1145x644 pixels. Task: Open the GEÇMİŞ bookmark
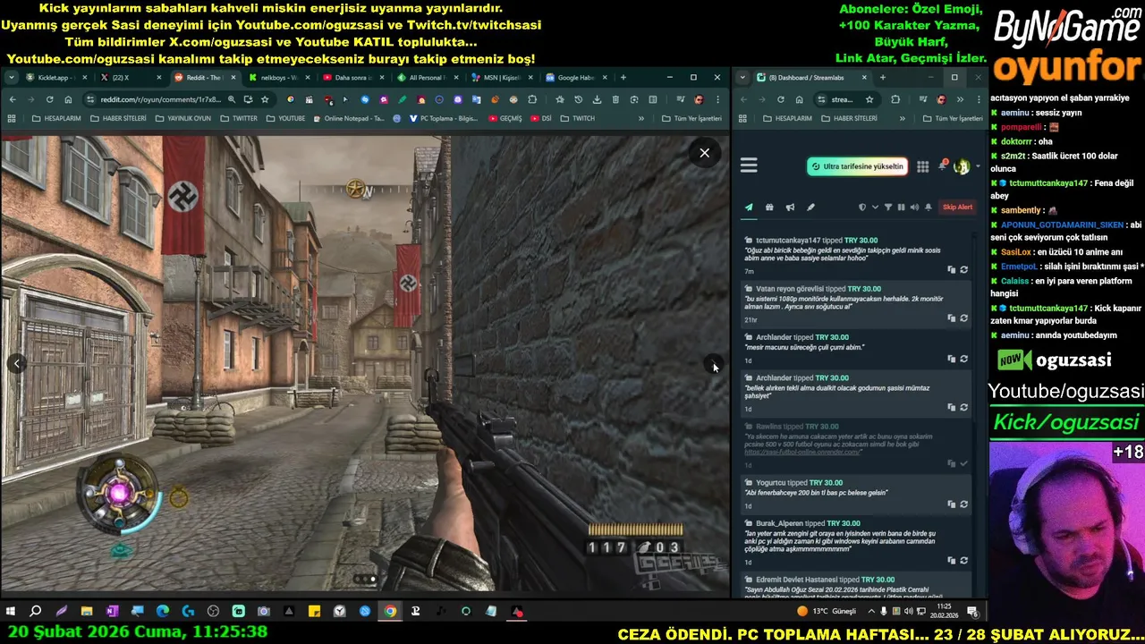coord(505,118)
